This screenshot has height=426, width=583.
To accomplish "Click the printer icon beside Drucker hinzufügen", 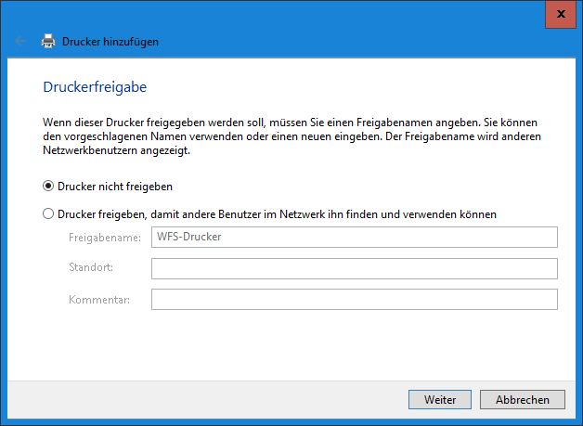I will click(x=48, y=41).
